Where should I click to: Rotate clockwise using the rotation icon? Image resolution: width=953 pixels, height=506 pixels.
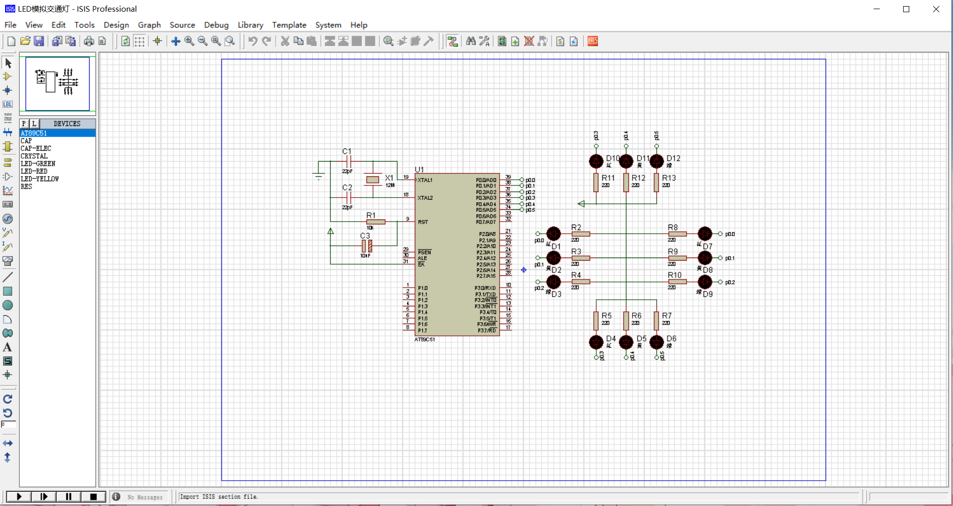8,399
